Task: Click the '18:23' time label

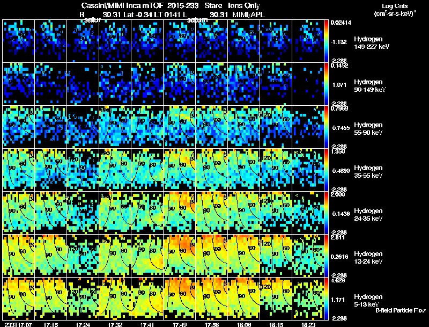Action: (308, 324)
